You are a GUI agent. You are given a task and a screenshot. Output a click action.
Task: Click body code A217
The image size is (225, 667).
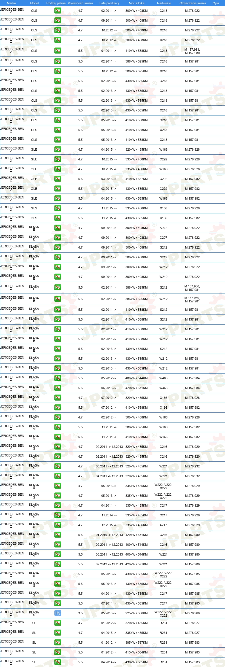tap(163, 525)
